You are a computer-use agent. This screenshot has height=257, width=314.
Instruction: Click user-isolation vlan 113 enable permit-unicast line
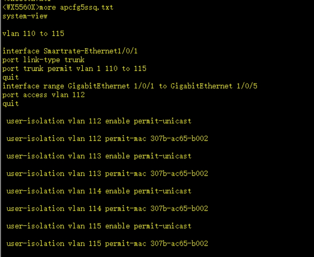[99, 156]
